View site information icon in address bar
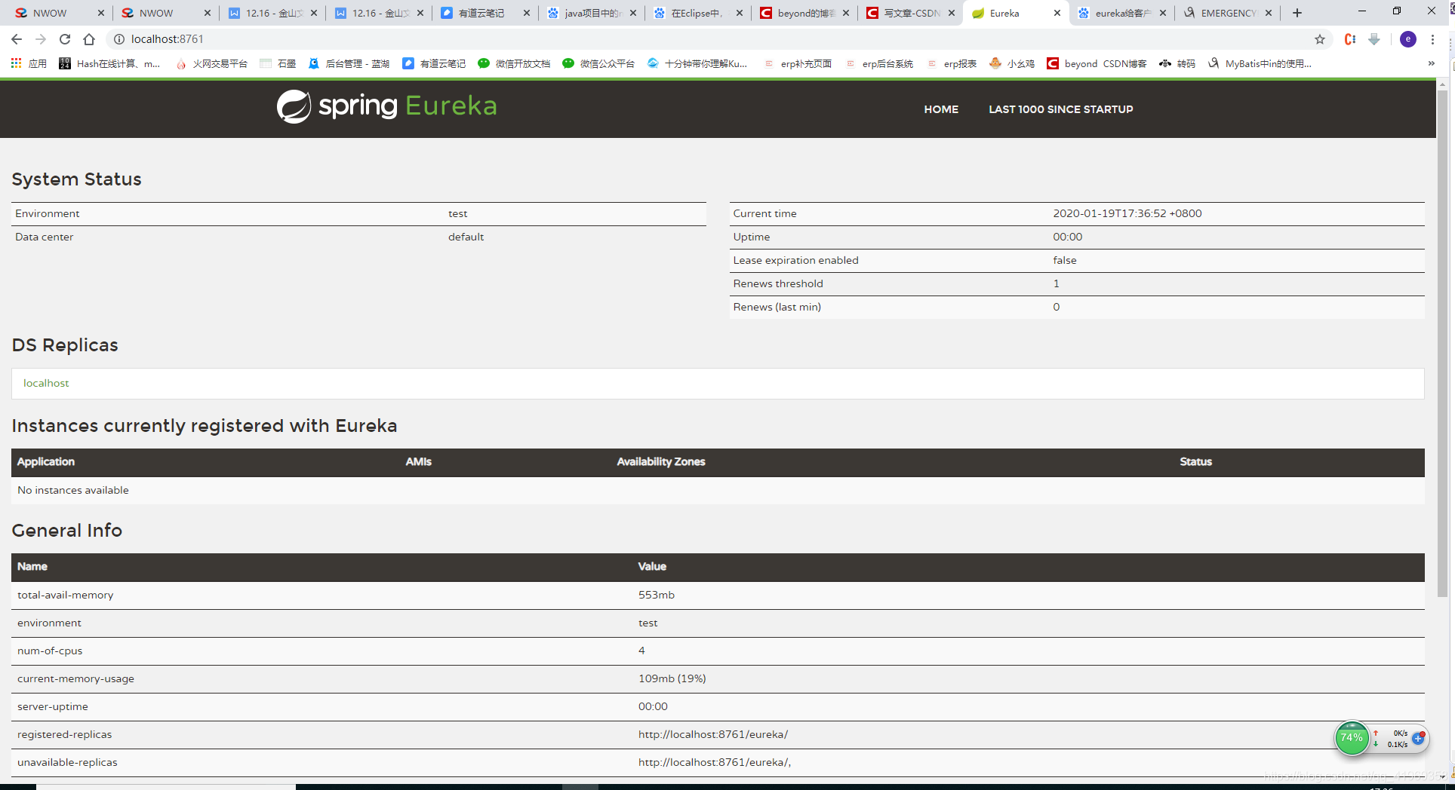This screenshot has width=1455, height=790. 118,39
